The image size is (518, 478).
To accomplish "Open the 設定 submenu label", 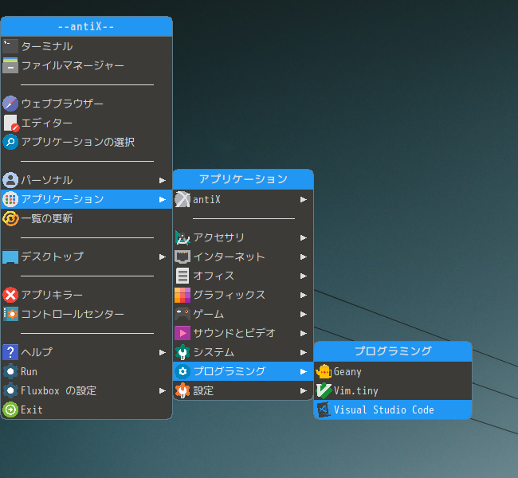I will tap(203, 390).
